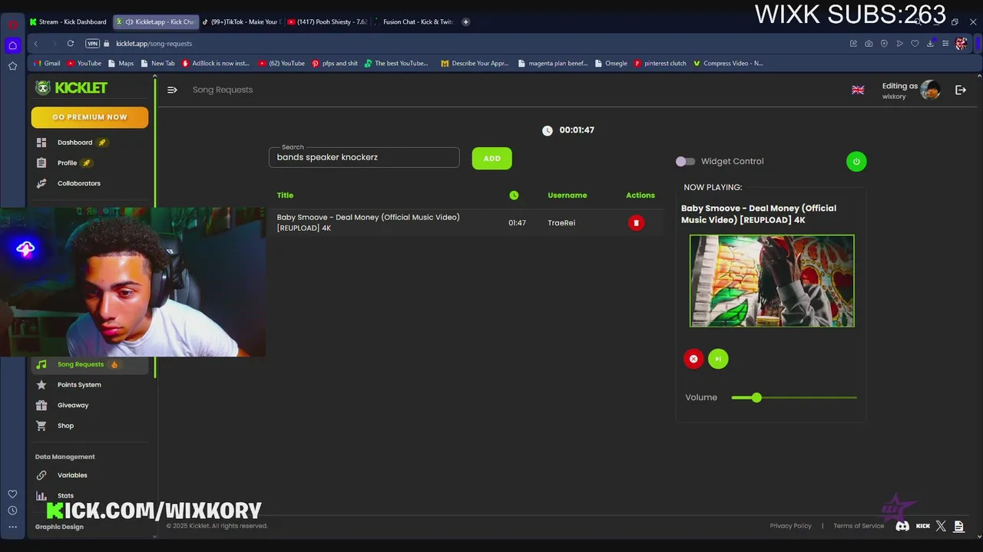Click the Discord icon in footer
983x552 pixels.
pyautogui.click(x=902, y=526)
